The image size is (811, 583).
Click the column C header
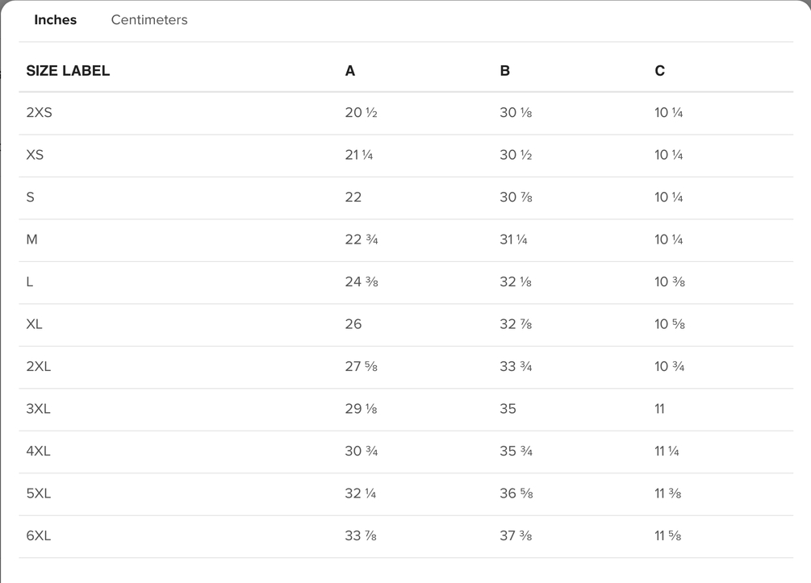[x=660, y=71]
